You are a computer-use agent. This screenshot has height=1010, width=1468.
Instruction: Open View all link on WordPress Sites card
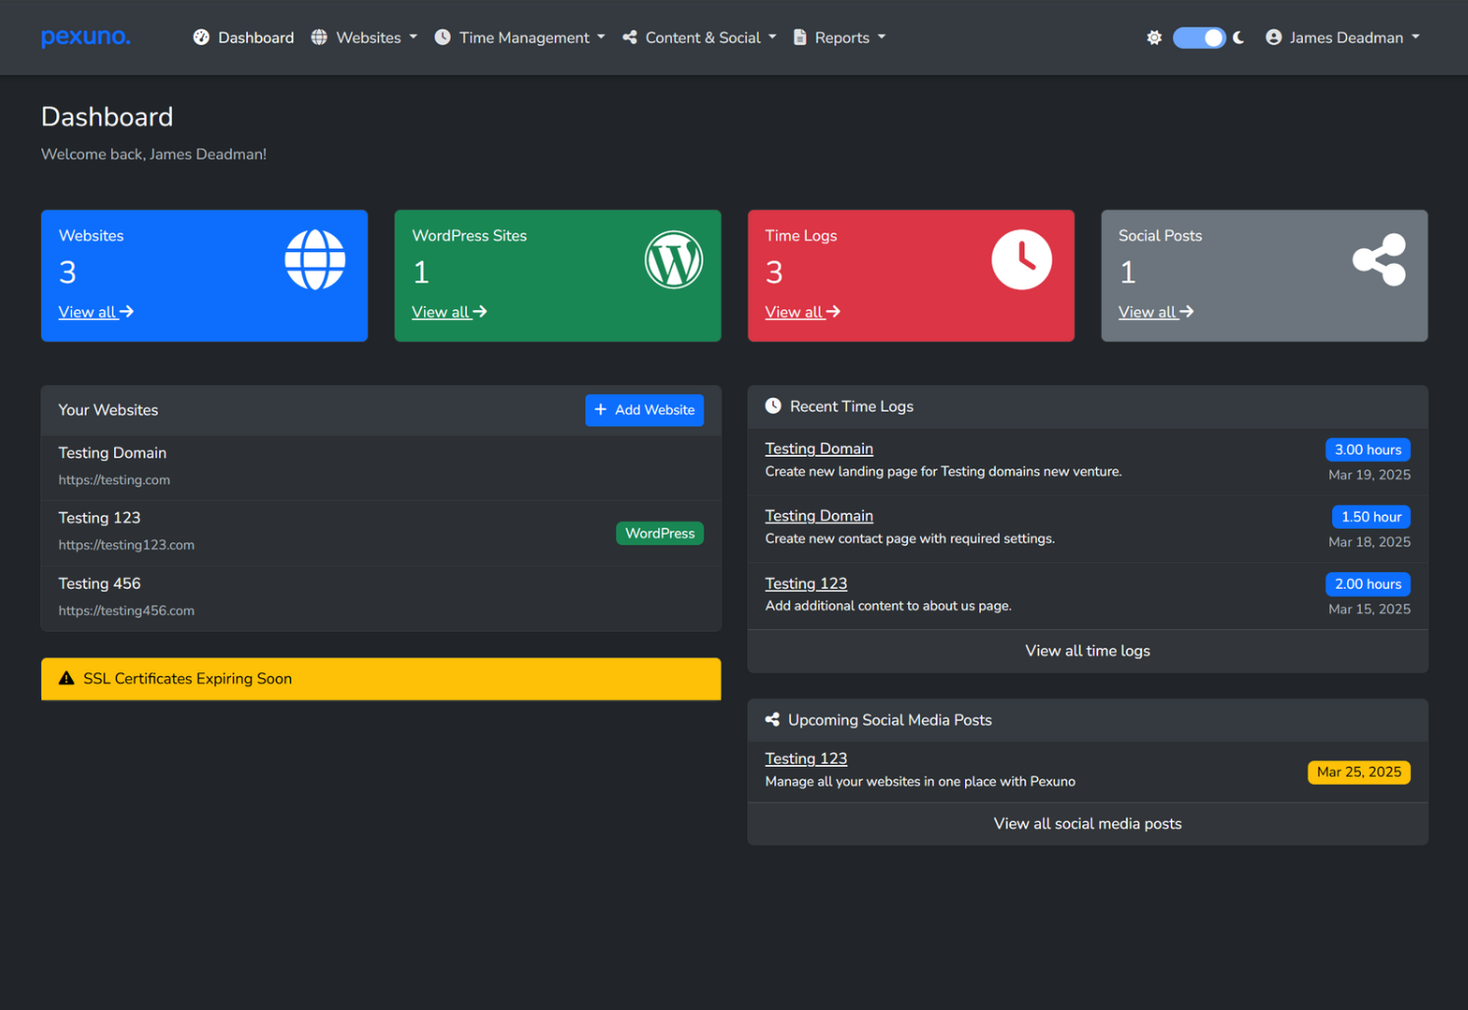tap(450, 312)
